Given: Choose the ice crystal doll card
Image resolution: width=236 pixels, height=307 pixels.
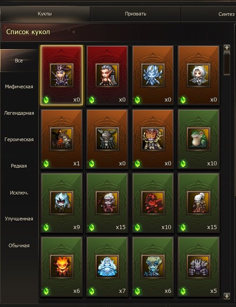Looking at the screenshot, I should coord(153,75).
